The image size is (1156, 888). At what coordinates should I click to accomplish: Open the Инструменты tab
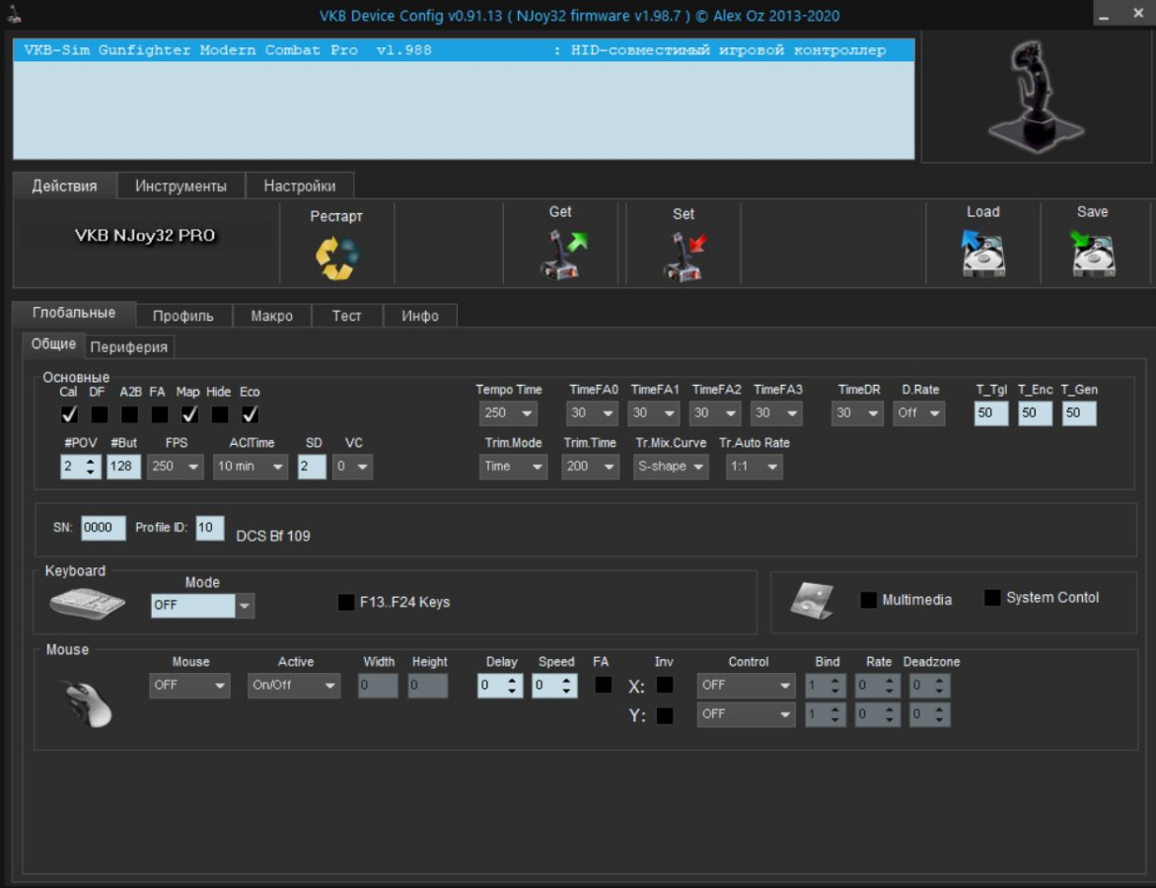(x=181, y=185)
